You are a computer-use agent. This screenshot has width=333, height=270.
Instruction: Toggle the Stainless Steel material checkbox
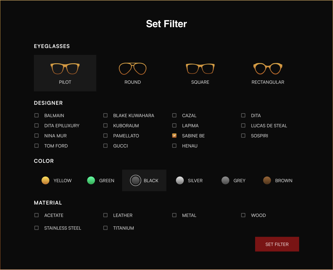[36, 228]
